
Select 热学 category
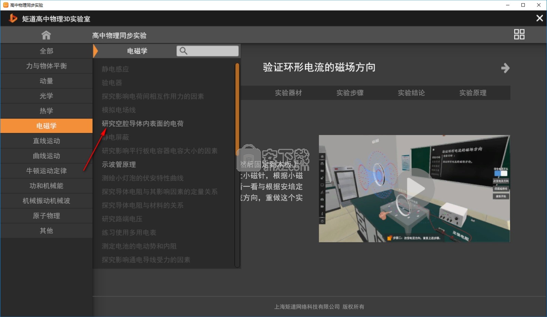pyautogui.click(x=46, y=111)
